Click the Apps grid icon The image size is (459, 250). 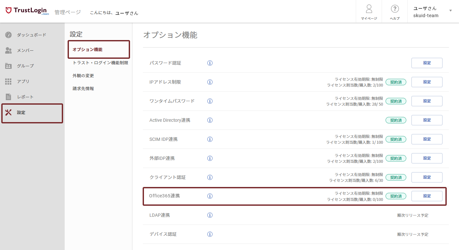coord(8,81)
